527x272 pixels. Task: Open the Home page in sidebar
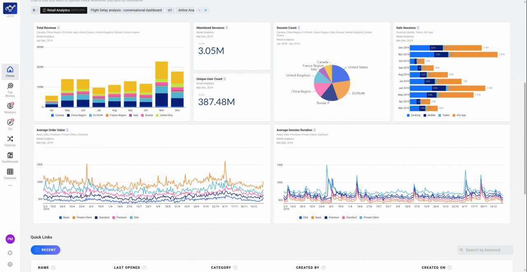pyautogui.click(x=10, y=72)
